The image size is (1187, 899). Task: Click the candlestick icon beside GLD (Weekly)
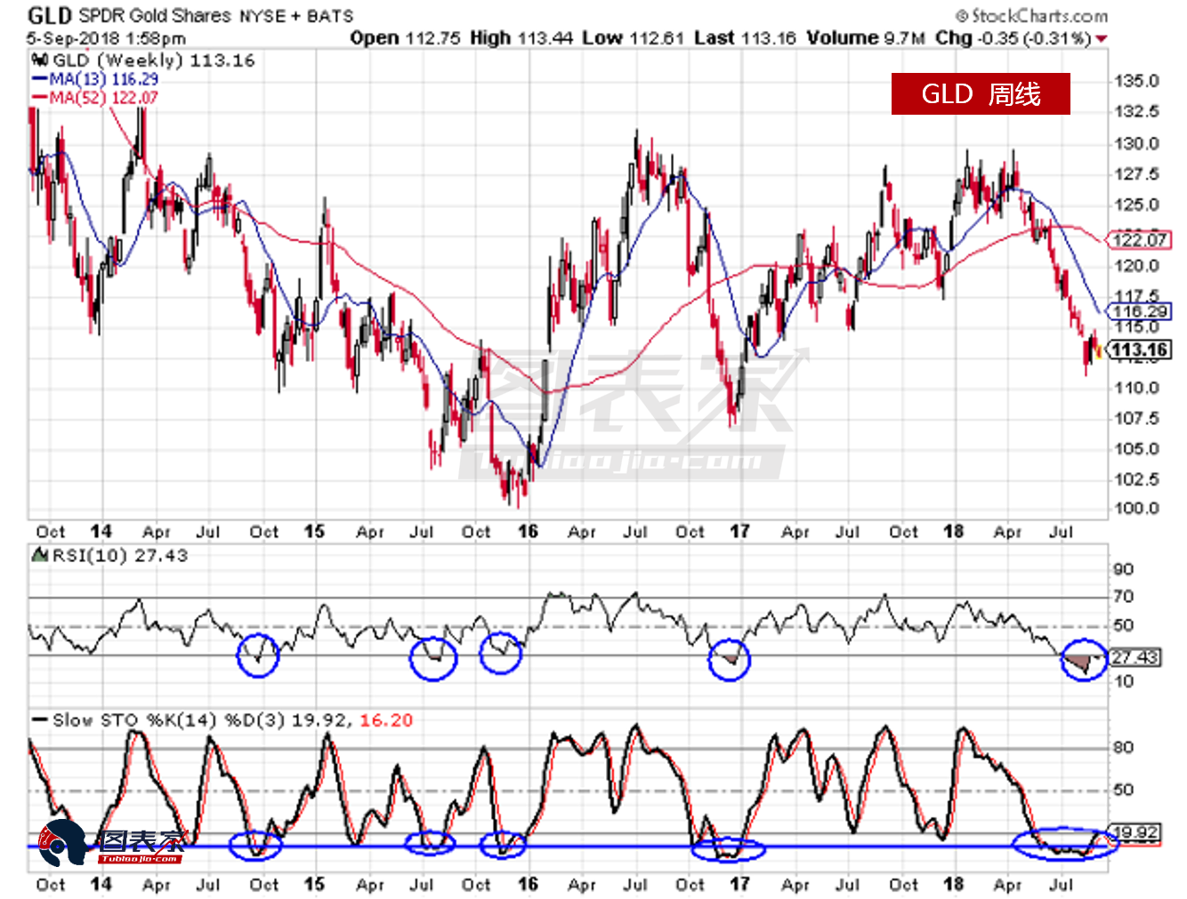40,60
